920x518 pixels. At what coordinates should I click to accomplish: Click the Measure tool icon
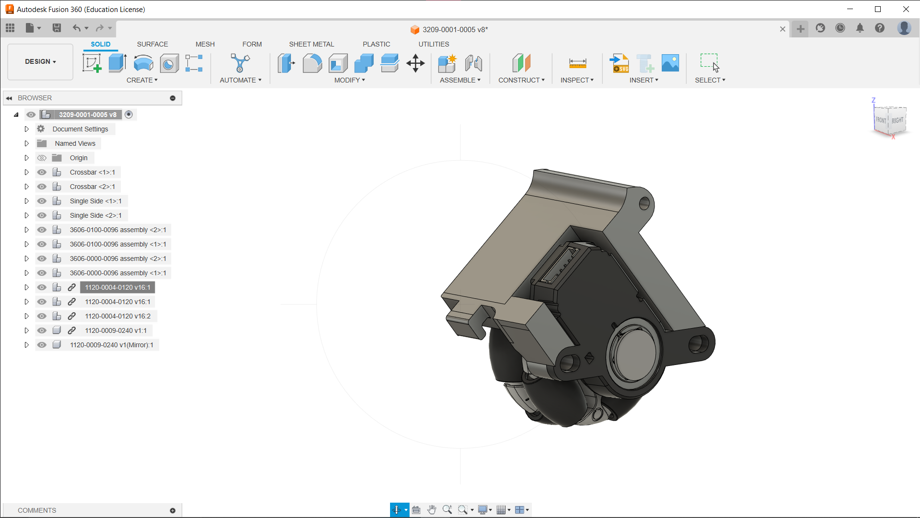click(577, 63)
